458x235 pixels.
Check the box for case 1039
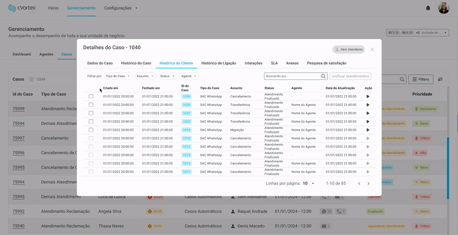91,97
